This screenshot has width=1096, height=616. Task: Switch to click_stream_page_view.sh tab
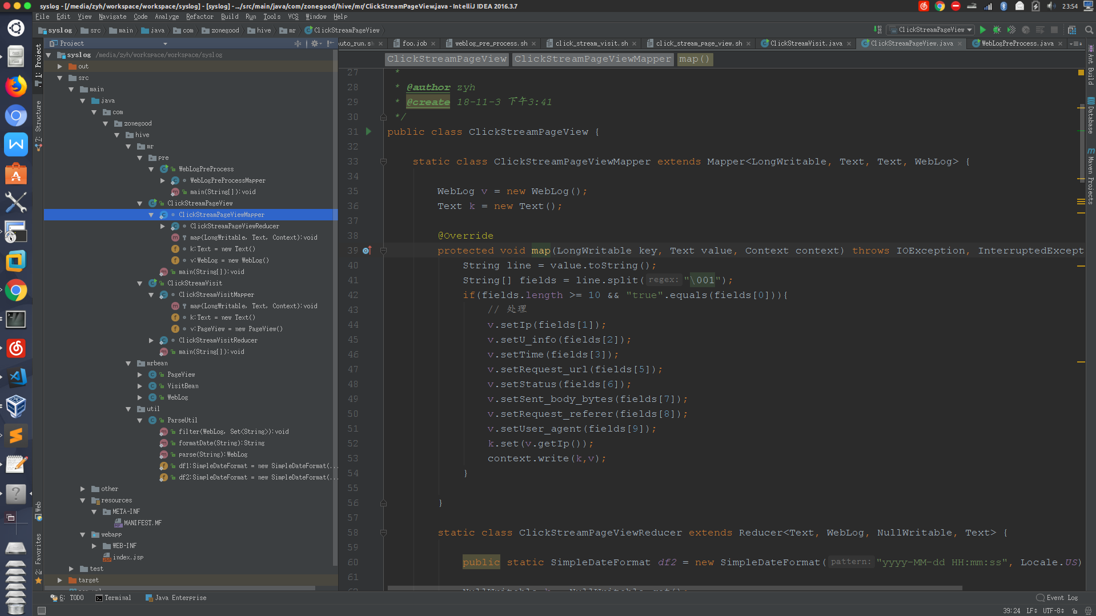[x=698, y=43]
